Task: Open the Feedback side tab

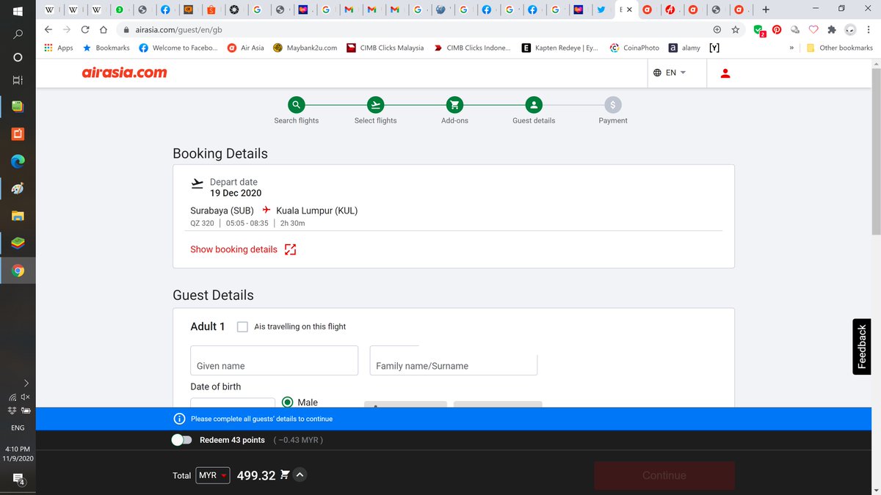Action: coord(862,347)
